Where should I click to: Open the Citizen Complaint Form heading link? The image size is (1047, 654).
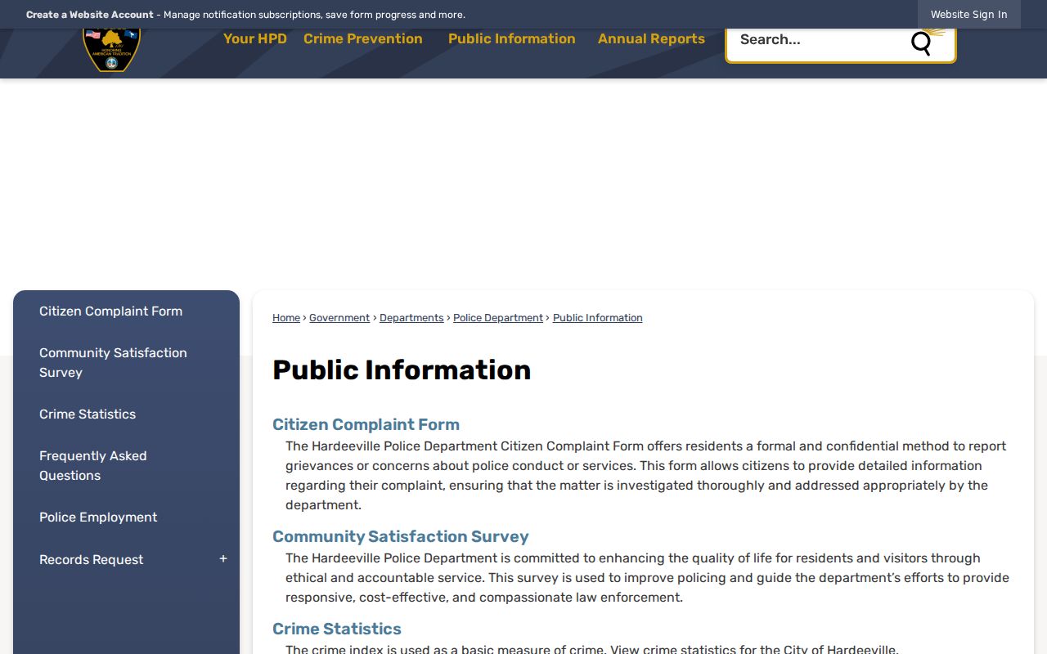tap(366, 424)
